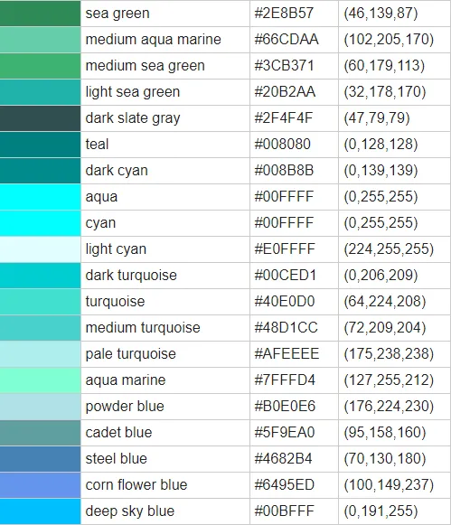Click the RGB value (102,205,170)
Screen dimensions: 451x525
389,40
